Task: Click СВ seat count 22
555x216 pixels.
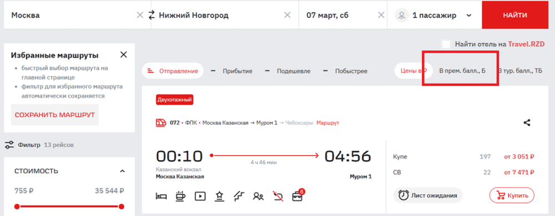Action: pos(487,173)
